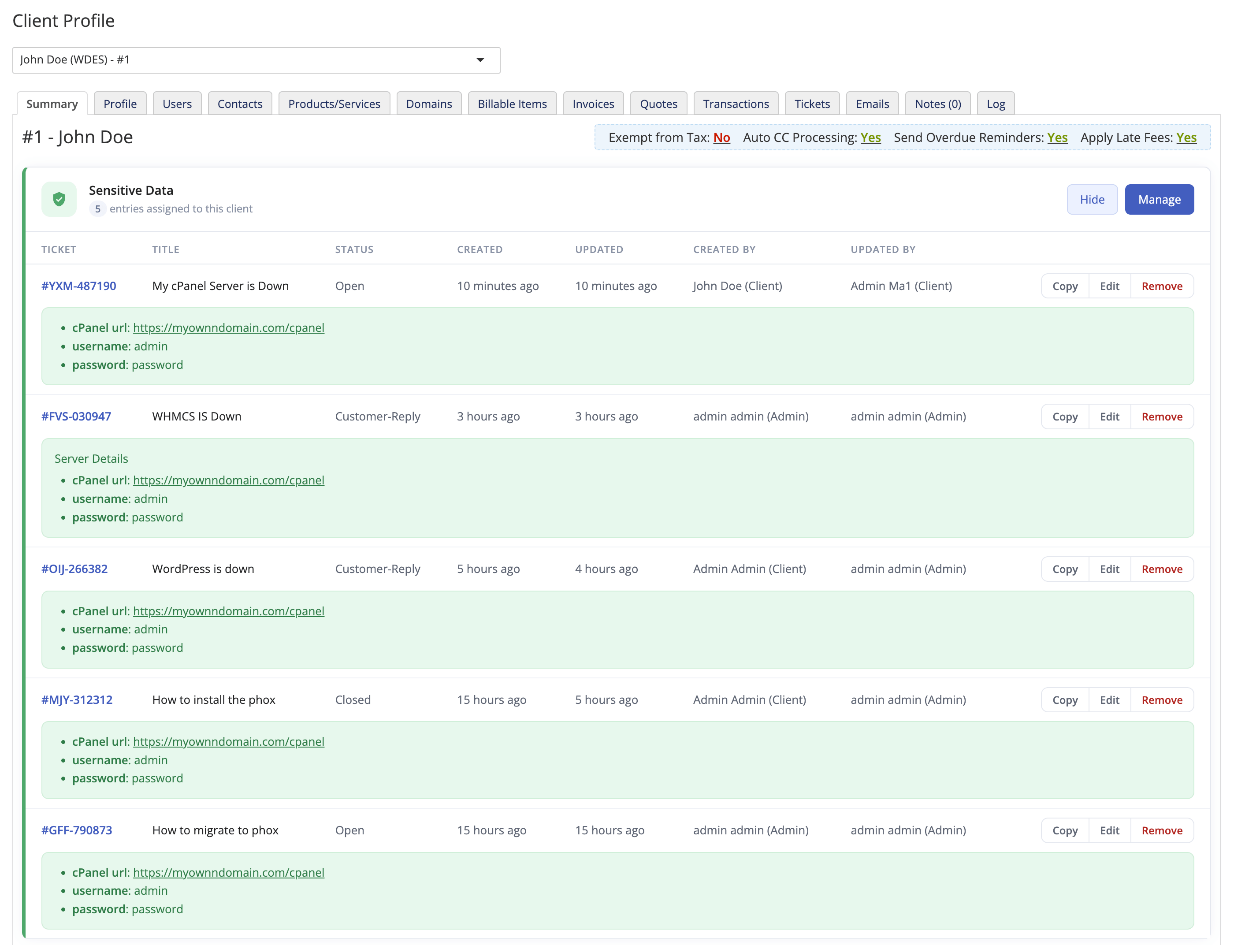Open the Tickets tab

(x=812, y=104)
